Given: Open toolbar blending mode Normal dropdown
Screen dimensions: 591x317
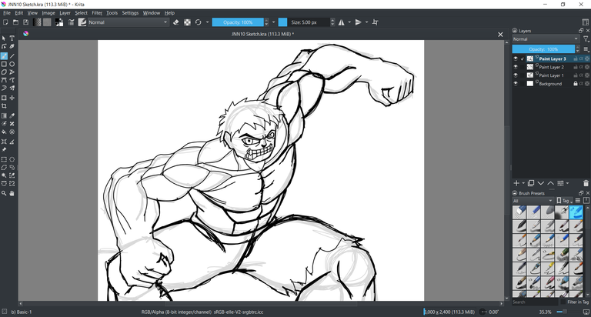Looking at the screenshot, I should pyautogui.click(x=128, y=22).
